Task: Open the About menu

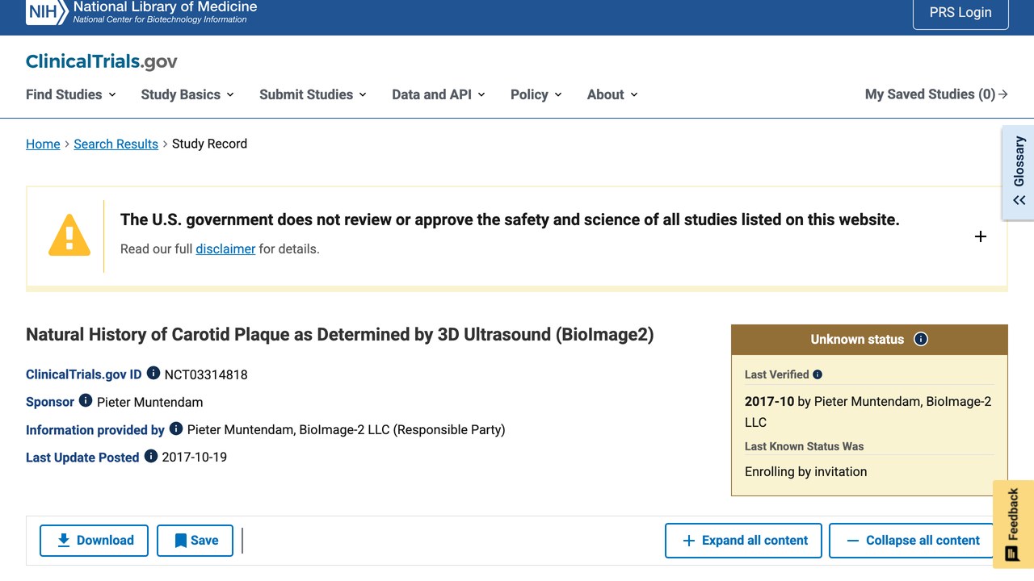Action: pos(612,94)
